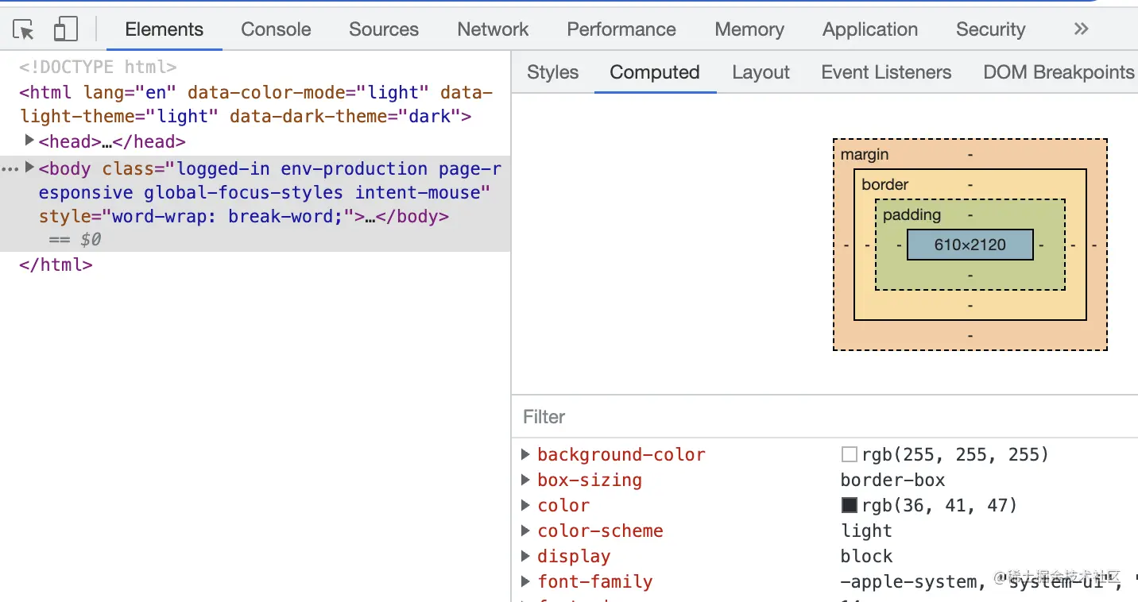Open the Performance tab

tap(621, 29)
